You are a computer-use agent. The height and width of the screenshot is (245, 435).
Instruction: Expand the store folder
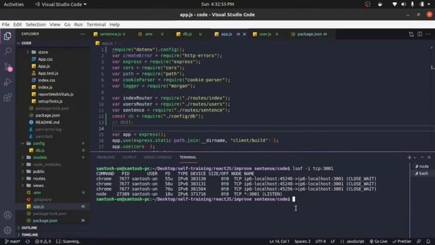click(x=43, y=52)
